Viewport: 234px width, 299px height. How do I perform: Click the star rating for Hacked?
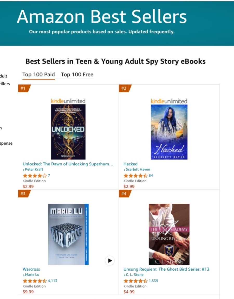tap(135, 176)
